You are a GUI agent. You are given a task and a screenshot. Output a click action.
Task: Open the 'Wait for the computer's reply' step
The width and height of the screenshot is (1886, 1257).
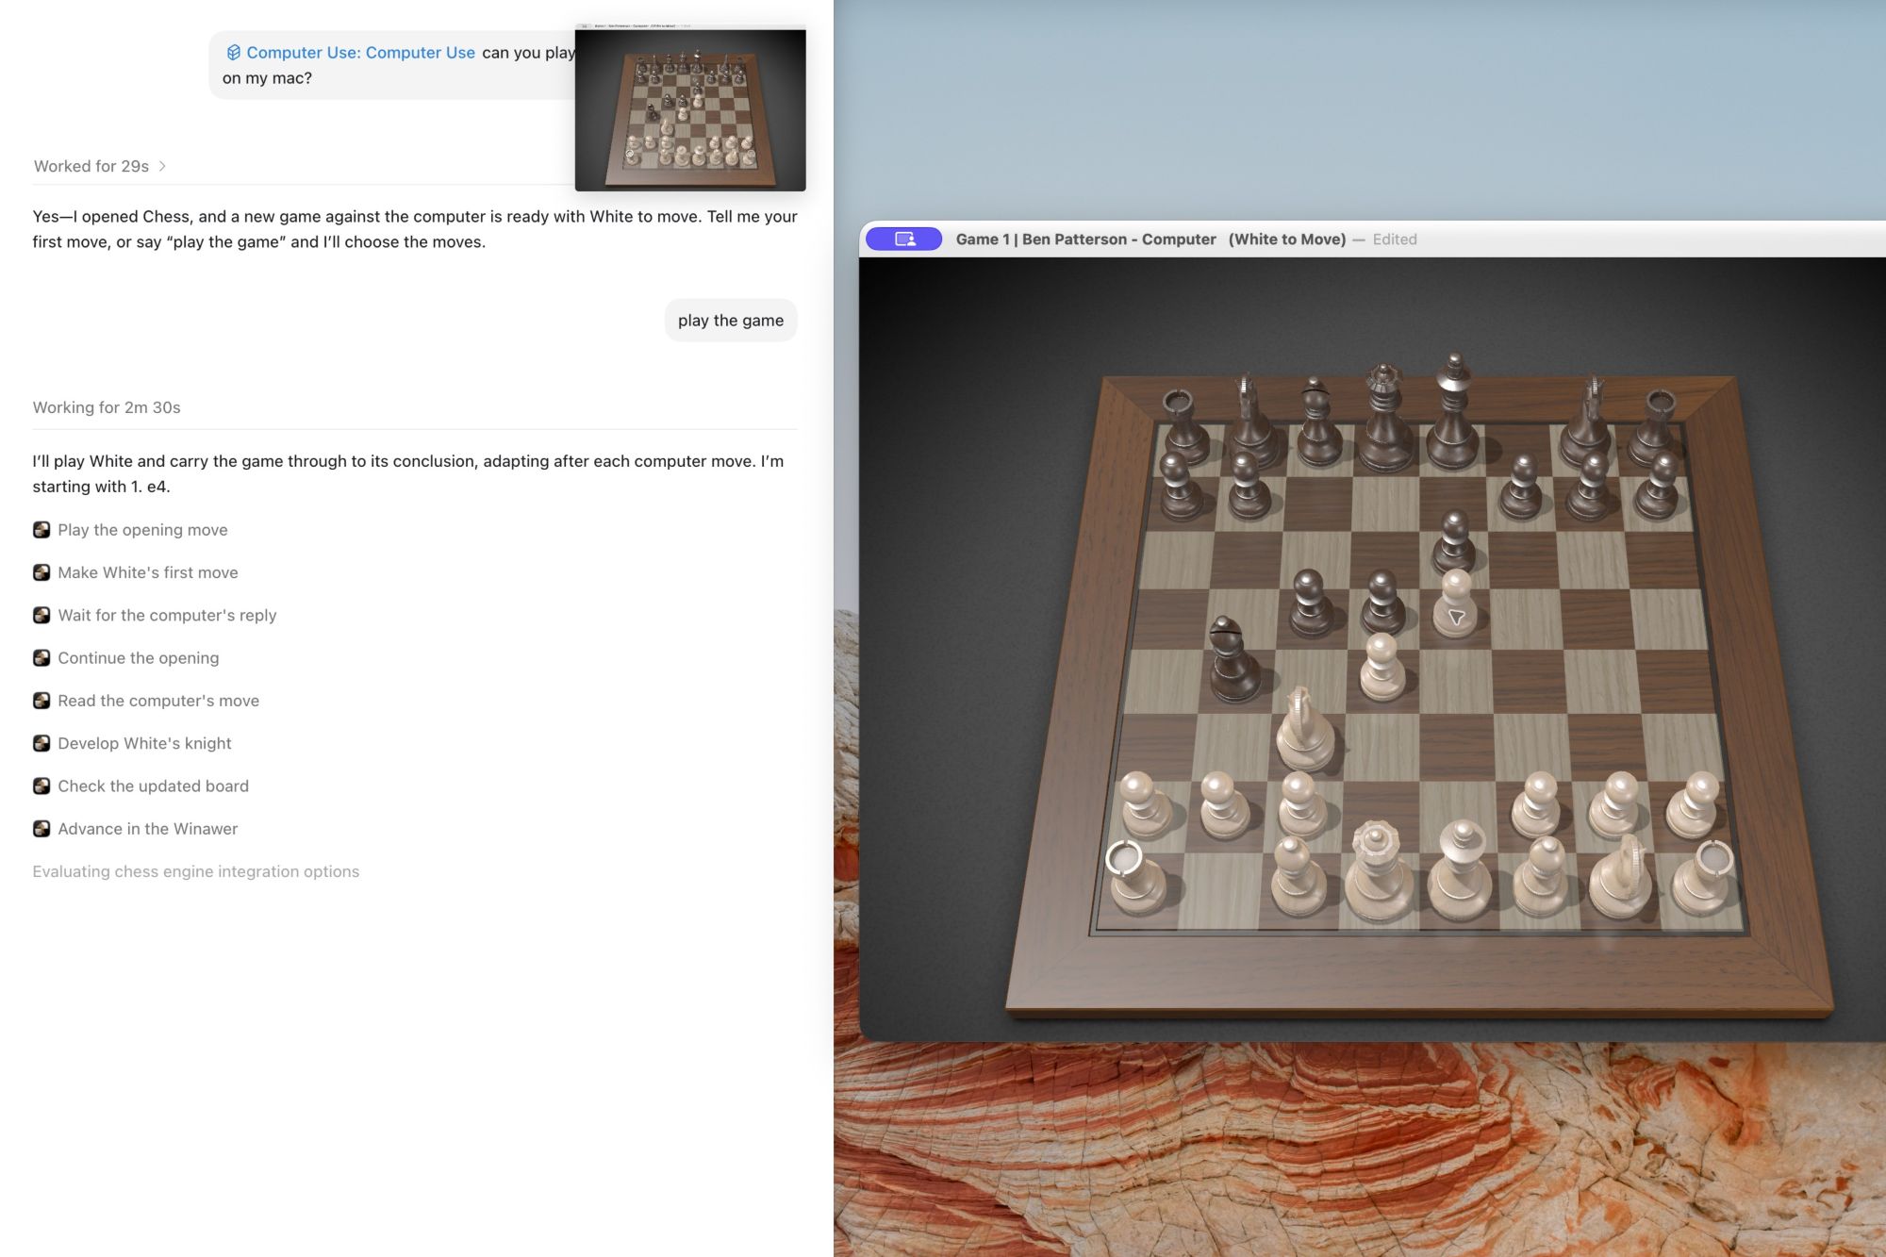pos(167,615)
